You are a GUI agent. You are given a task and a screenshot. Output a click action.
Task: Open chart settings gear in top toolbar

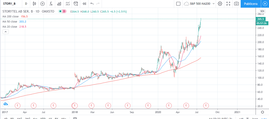(220, 4)
